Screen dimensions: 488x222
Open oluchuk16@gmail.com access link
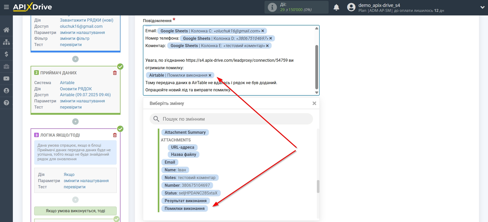pos(81,26)
